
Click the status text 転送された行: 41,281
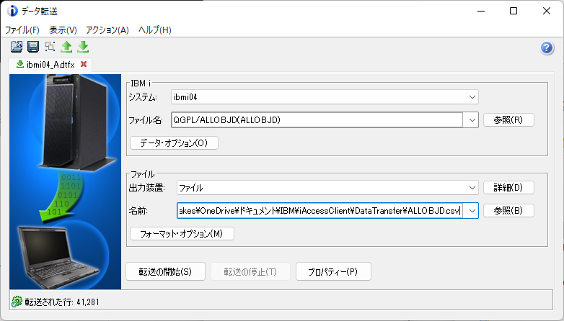[62, 302]
